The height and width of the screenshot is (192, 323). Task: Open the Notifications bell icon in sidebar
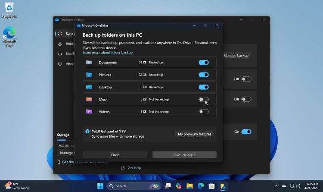click(60, 54)
